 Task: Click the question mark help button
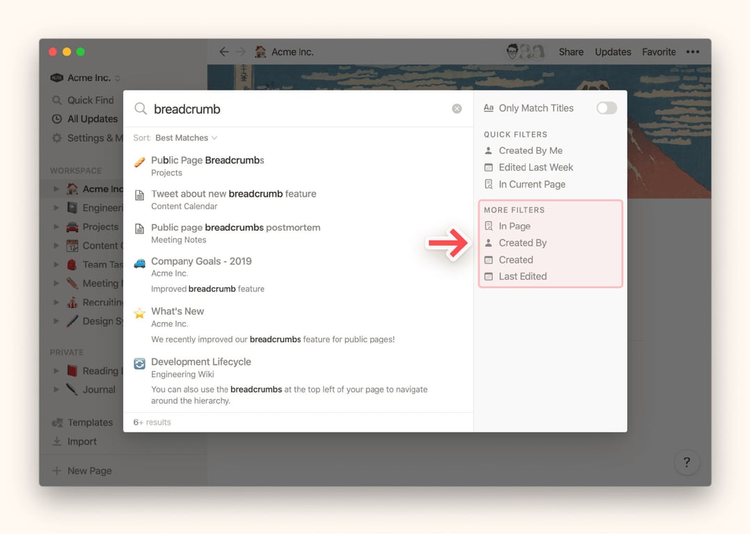pos(686,462)
